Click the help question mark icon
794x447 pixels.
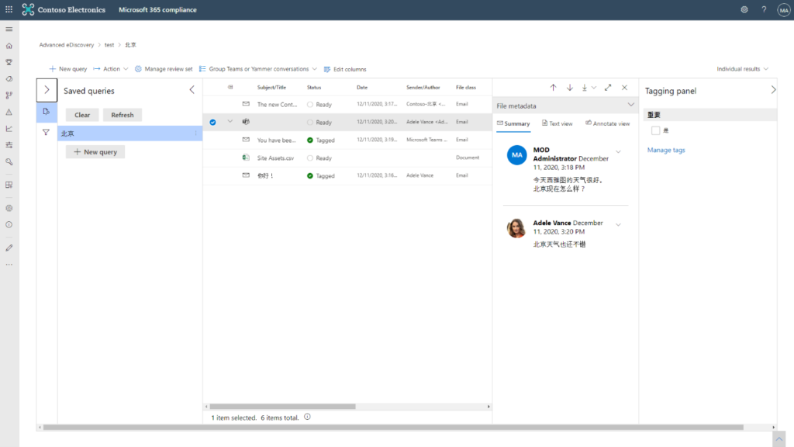click(x=764, y=9)
